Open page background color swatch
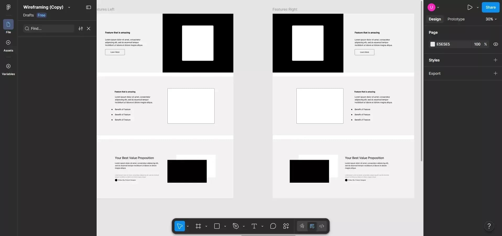 [433, 44]
